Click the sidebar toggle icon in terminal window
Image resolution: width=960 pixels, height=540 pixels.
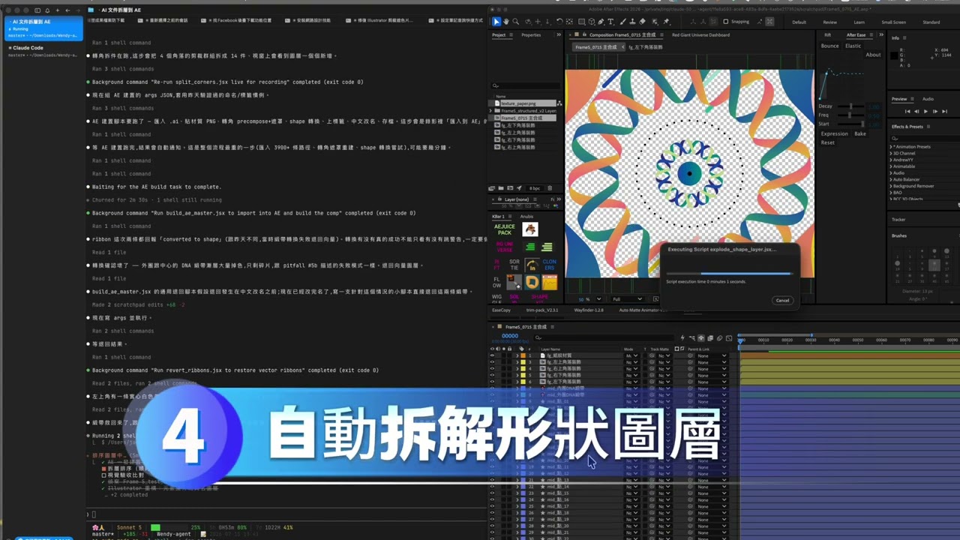37,10
